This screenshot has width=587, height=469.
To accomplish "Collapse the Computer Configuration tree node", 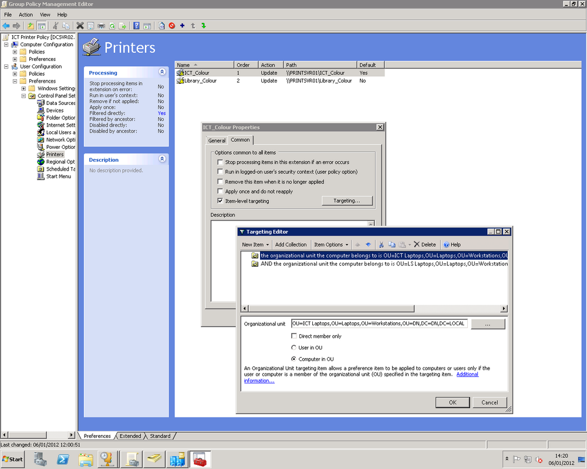I will tap(6, 45).
